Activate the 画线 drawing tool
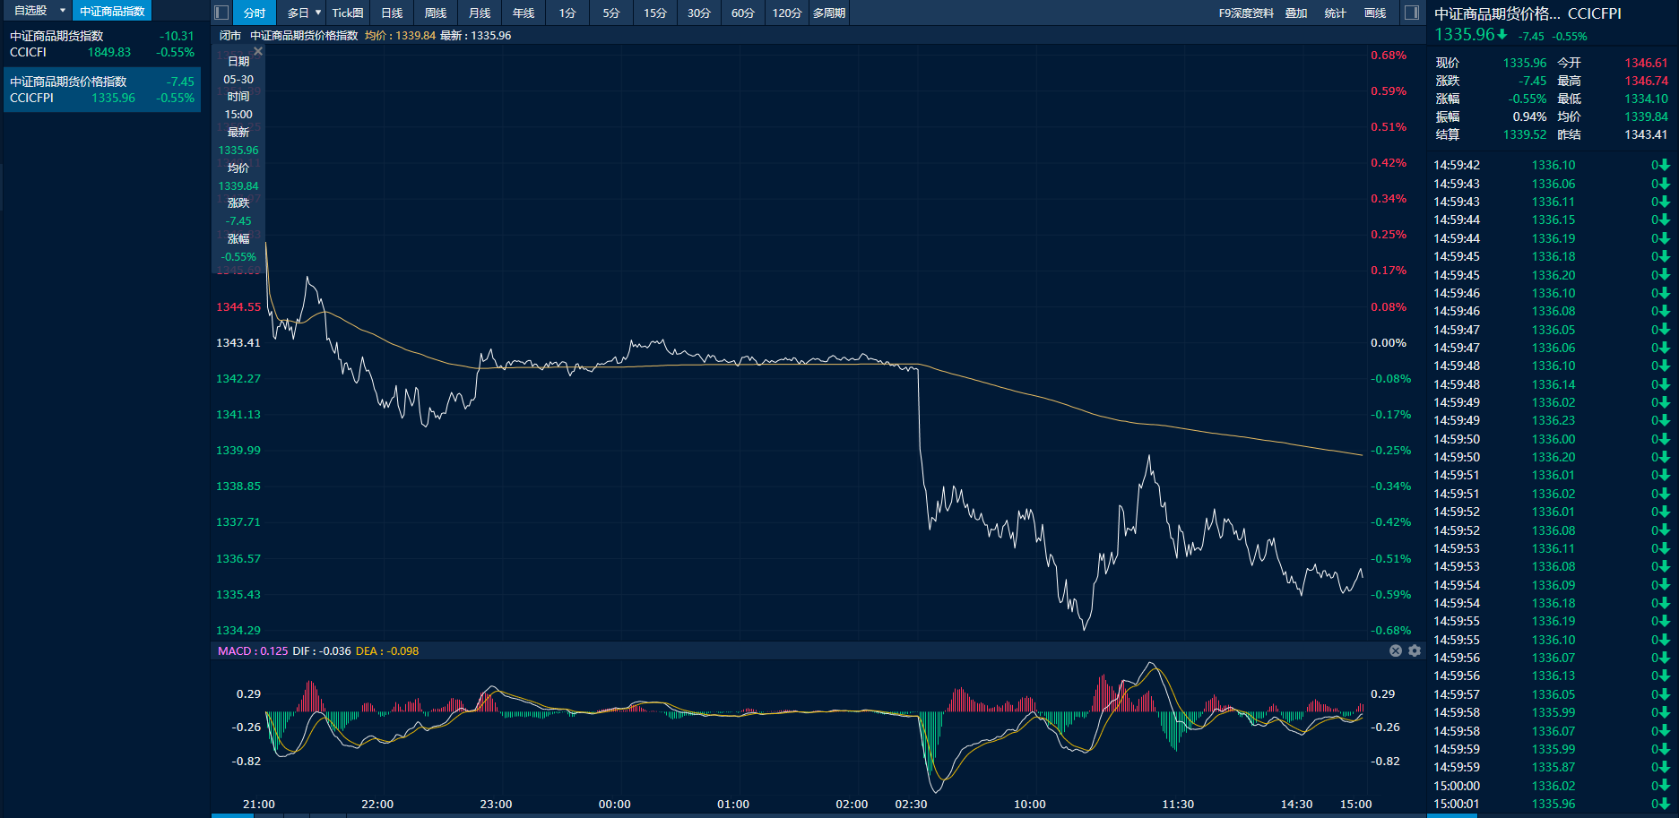This screenshot has height=818, width=1679. [x=1374, y=13]
